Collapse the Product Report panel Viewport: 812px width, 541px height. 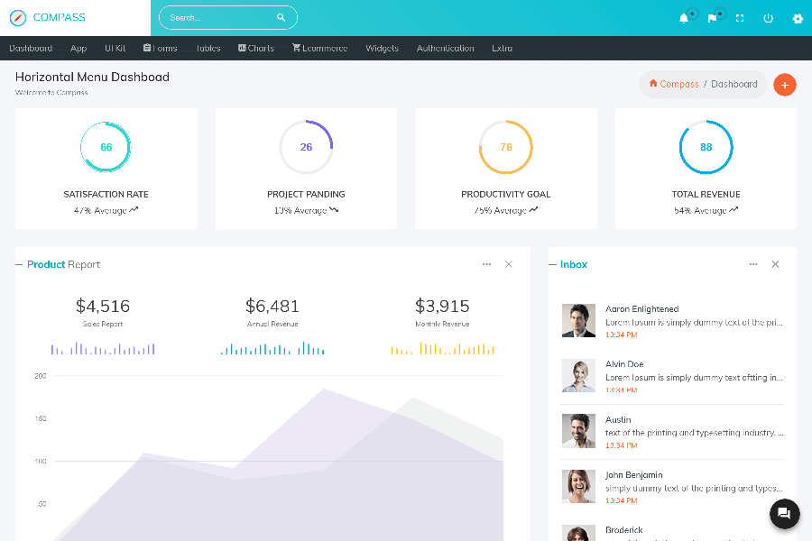click(20, 264)
